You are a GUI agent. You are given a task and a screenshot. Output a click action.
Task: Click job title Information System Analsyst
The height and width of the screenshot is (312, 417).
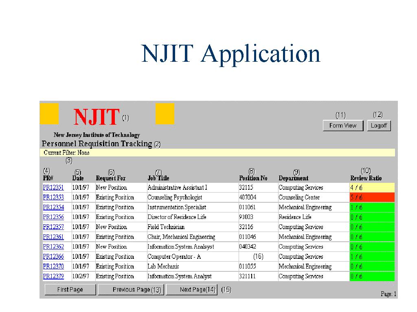click(180, 247)
